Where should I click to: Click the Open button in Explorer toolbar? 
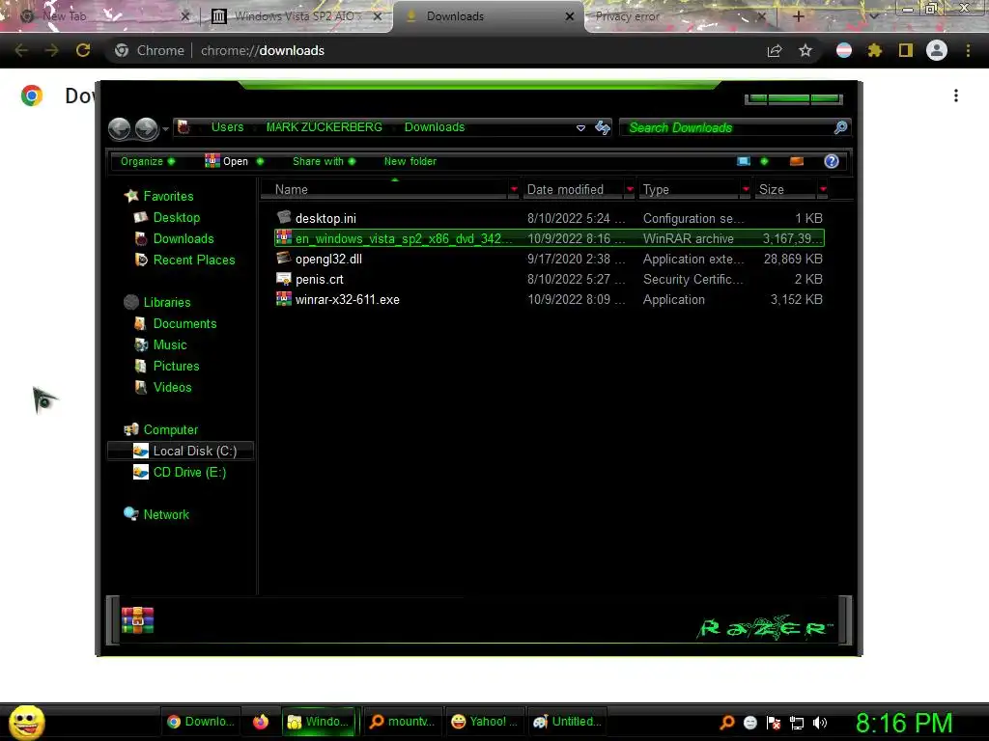[227, 161]
